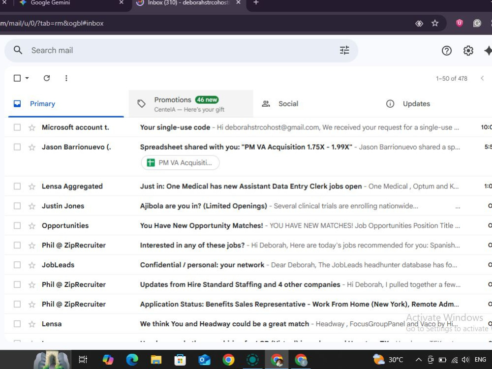
Task: Expand the select dropdown arrow beside checkbox
Action: pyautogui.click(x=27, y=78)
